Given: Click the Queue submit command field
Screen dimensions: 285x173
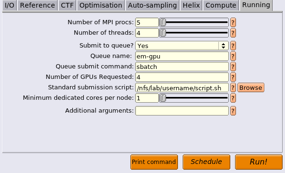Looking at the screenshot, I should tap(182, 67).
